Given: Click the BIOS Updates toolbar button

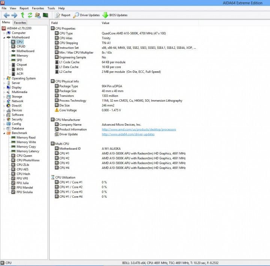Looking at the screenshot, I should click(115, 15).
